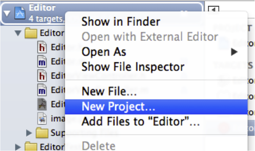This screenshot has width=255, height=151.
Task: Click the second .h header file icon
Action: [x=42, y=76]
